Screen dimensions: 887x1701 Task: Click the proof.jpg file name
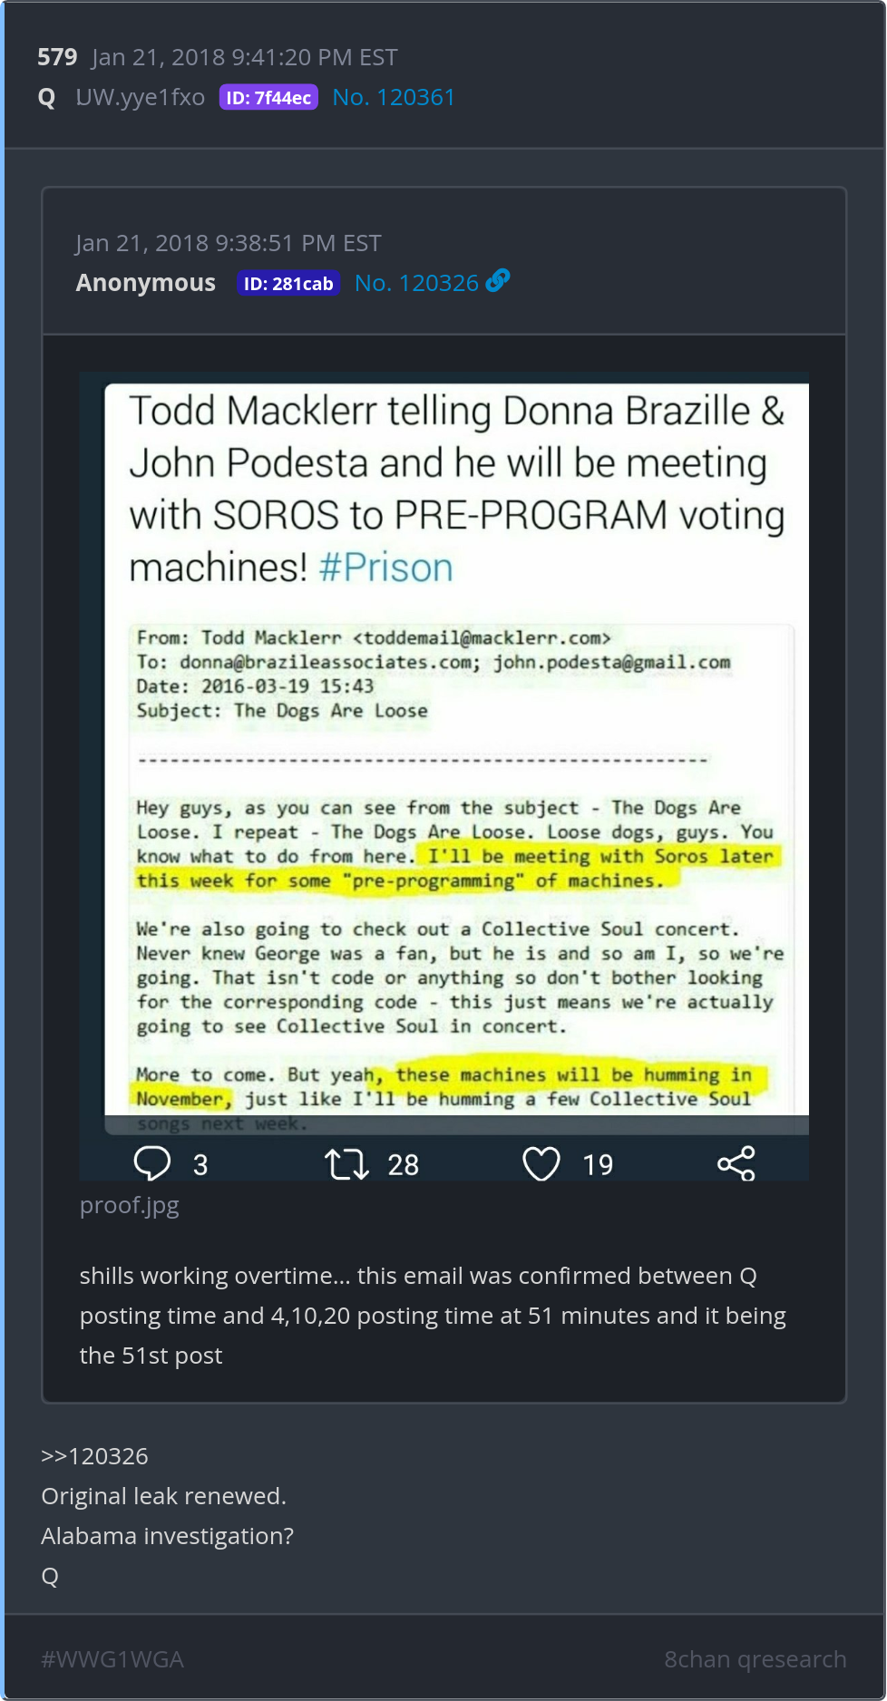tap(130, 1206)
